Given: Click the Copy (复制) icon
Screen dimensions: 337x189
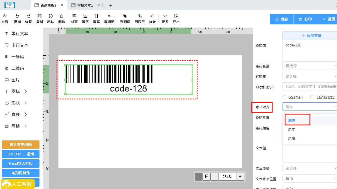Looking at the screenshot, I should click(39, 16).
